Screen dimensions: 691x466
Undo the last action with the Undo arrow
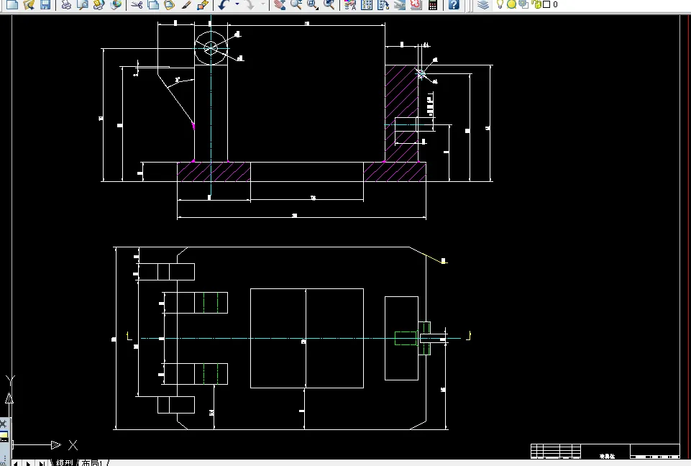[224, 5]
